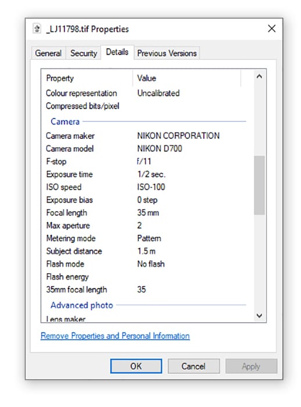This screenshot has width=301, height=407.
Task: Click the Uncalibrated value
Action: (158, 93)
